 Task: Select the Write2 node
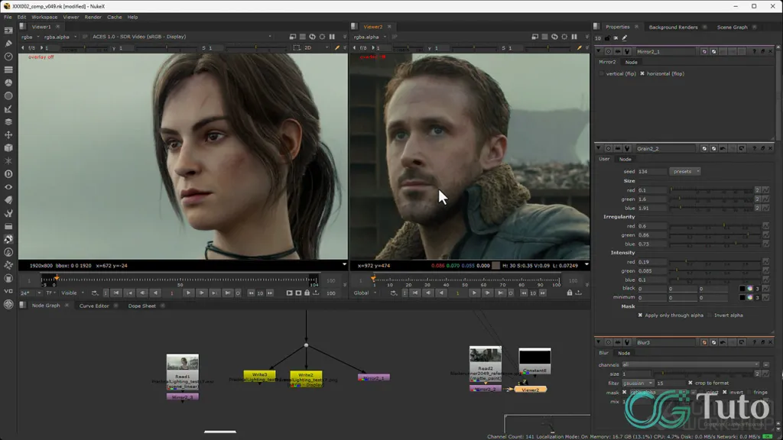(305, 375)
